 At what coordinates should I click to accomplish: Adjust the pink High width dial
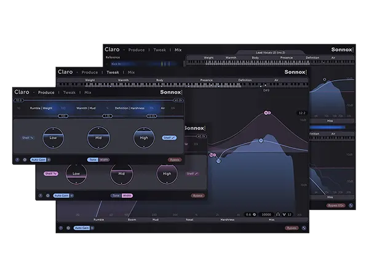(x=167, y=174)
